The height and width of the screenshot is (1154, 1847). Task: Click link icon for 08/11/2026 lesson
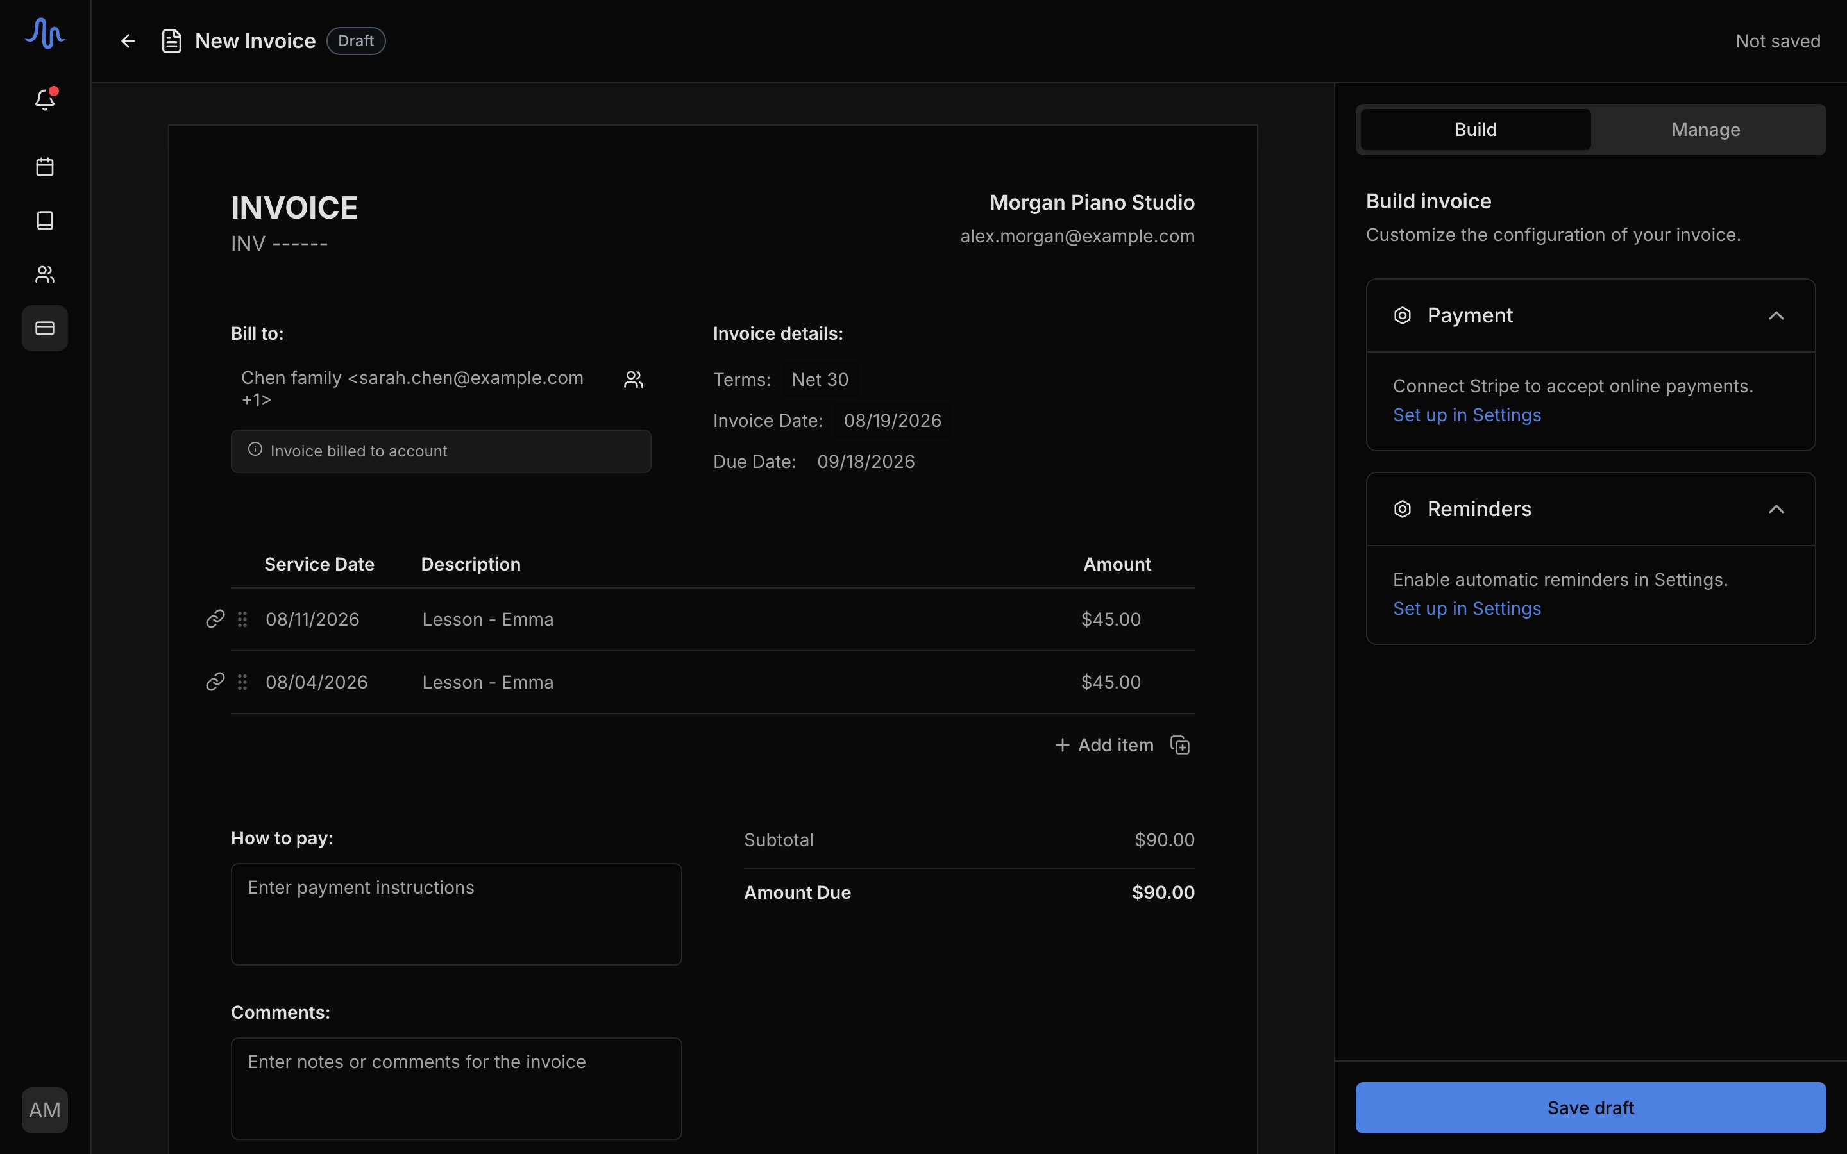215,618
